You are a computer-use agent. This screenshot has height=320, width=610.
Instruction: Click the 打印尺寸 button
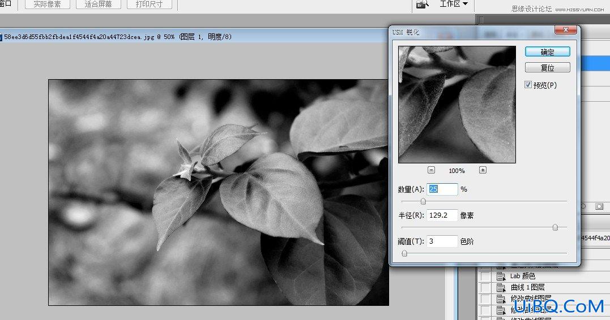pyautogui.click(x=148, y=5)
